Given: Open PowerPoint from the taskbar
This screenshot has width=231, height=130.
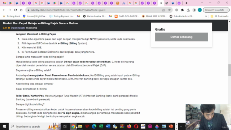Looking at the screenshot, I should [171, 126].
